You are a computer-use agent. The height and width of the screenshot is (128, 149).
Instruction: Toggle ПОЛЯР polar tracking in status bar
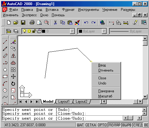pyautogui.click(x=114, y=125)
